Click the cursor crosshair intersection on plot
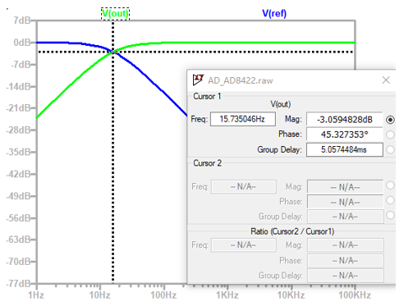404x306 pixels. point(113,52)
